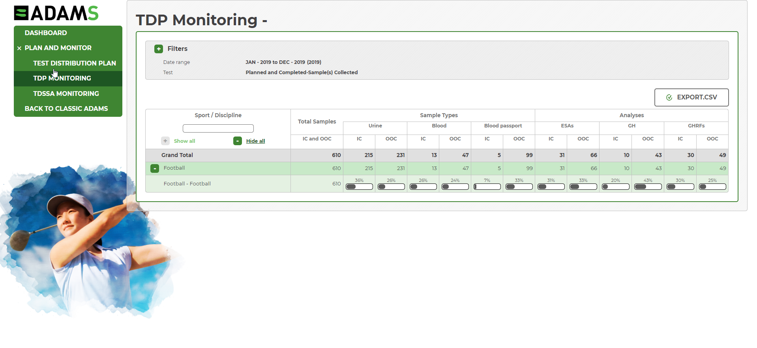Click Blood passport OOC 33% progress bar

pos(519,187)
